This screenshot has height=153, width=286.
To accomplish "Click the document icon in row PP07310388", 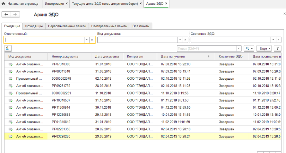I will [10, 64].
